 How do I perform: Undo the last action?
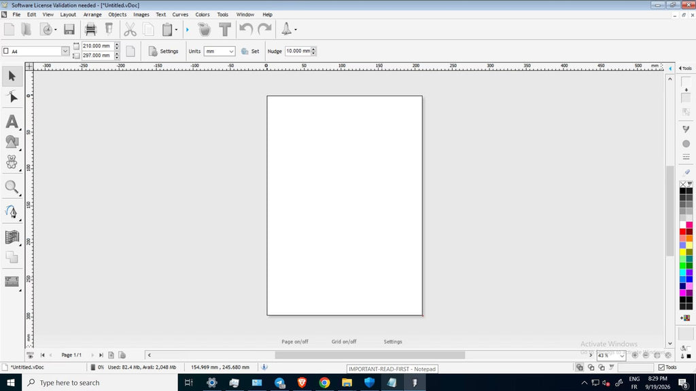tap(246, 30)
